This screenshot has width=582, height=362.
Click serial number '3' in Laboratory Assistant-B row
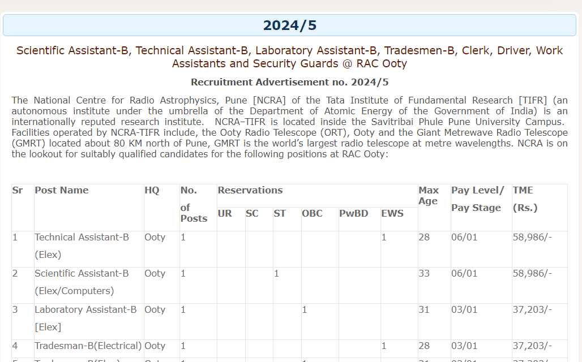coord(15,309)
